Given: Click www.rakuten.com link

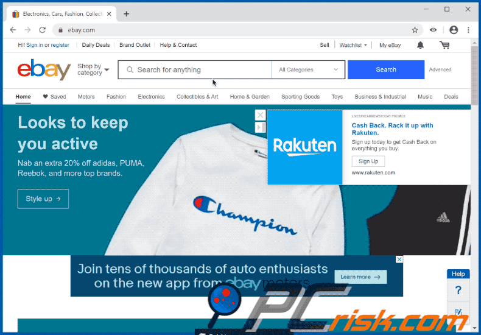Looking at the screenshot, I should tap(373, 173).
